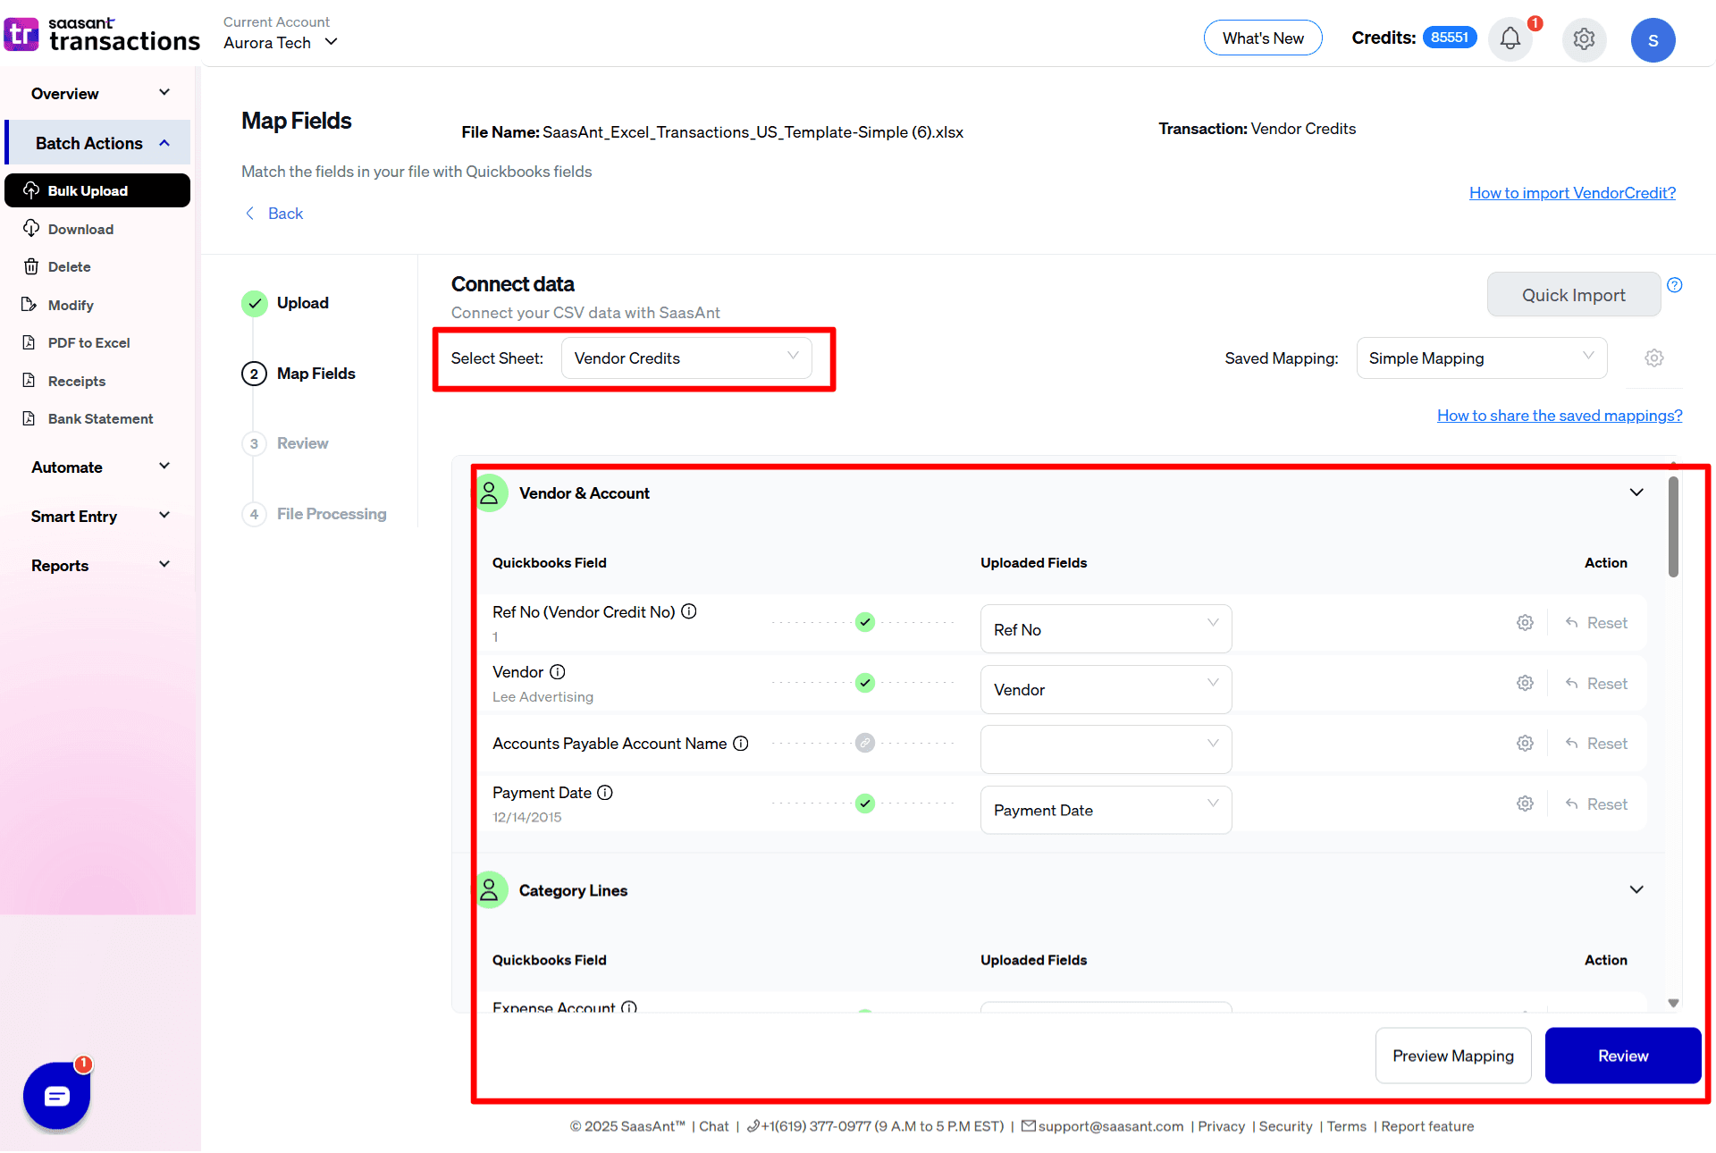The height and width of the screenshot is (1153, 1716).
Task: Click the Receipts sidebar icon
Action: [x=31, y=381]
